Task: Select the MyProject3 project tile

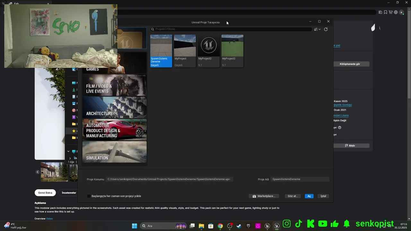Action: [x=232, y=51]
